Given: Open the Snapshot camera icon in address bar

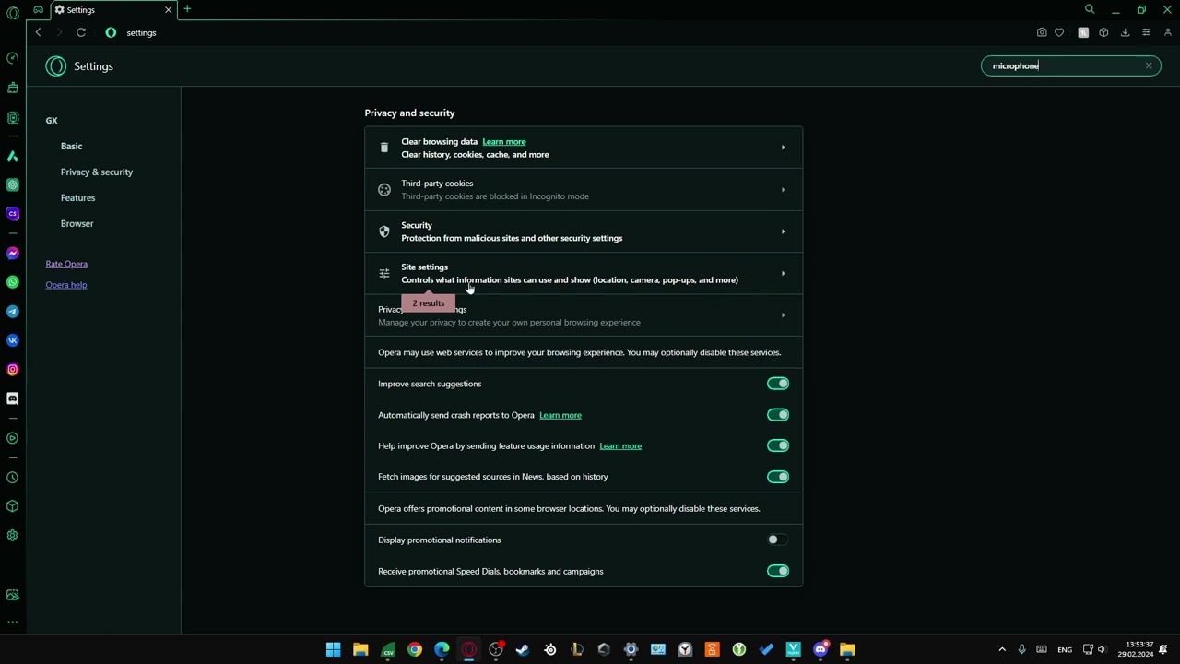Looking at the screenshot, I should 1042,32.
